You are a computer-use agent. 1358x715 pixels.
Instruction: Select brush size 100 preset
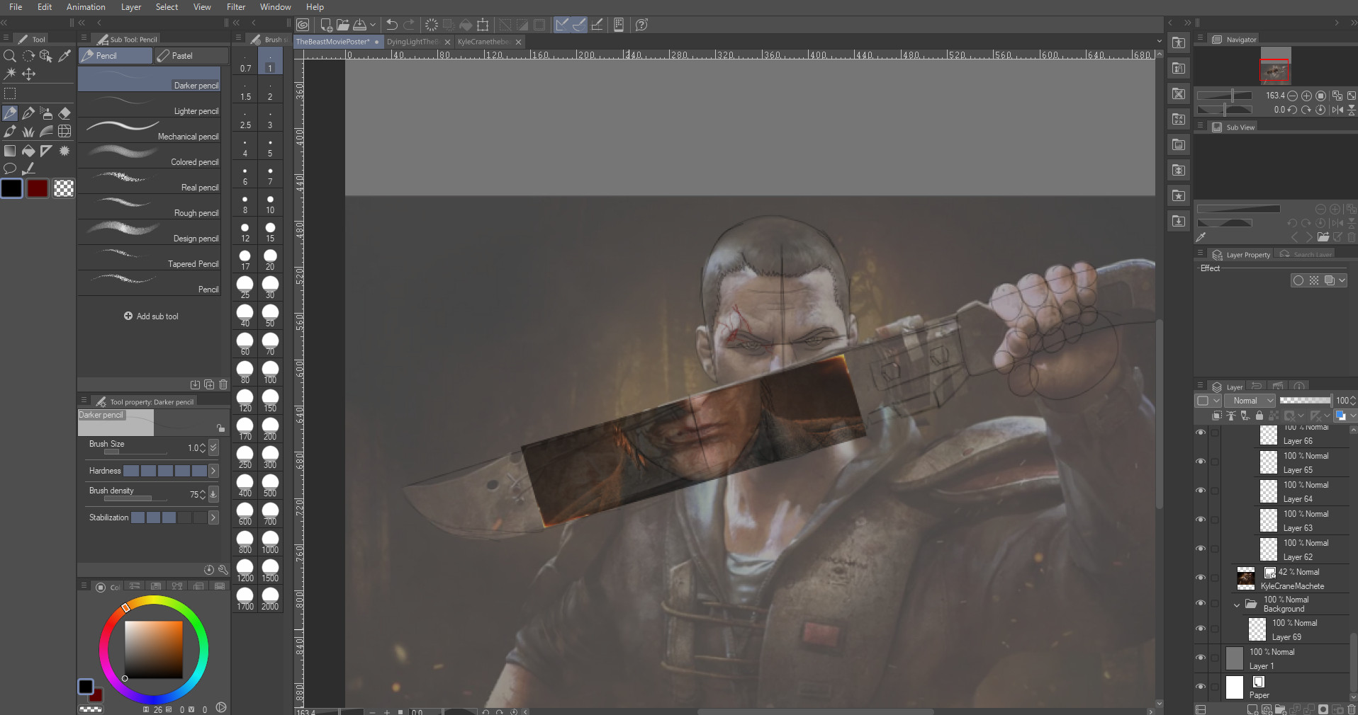click(x=270, y=372)
